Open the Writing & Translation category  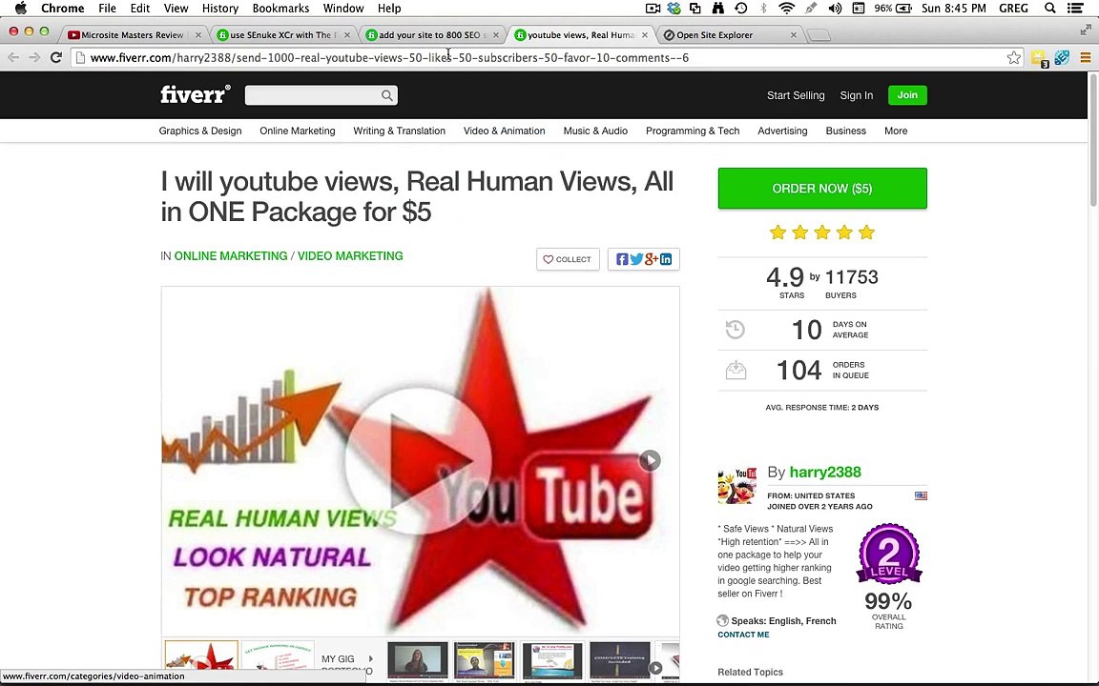pos(400,131)
